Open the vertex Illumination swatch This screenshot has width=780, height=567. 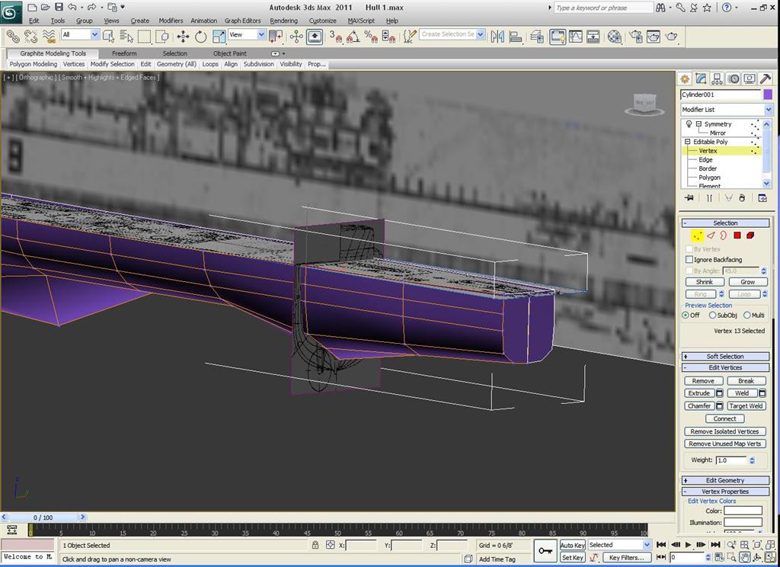[743, 522]
